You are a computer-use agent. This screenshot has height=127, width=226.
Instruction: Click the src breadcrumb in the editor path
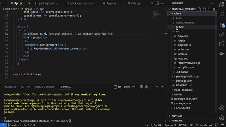click(15, 9)
